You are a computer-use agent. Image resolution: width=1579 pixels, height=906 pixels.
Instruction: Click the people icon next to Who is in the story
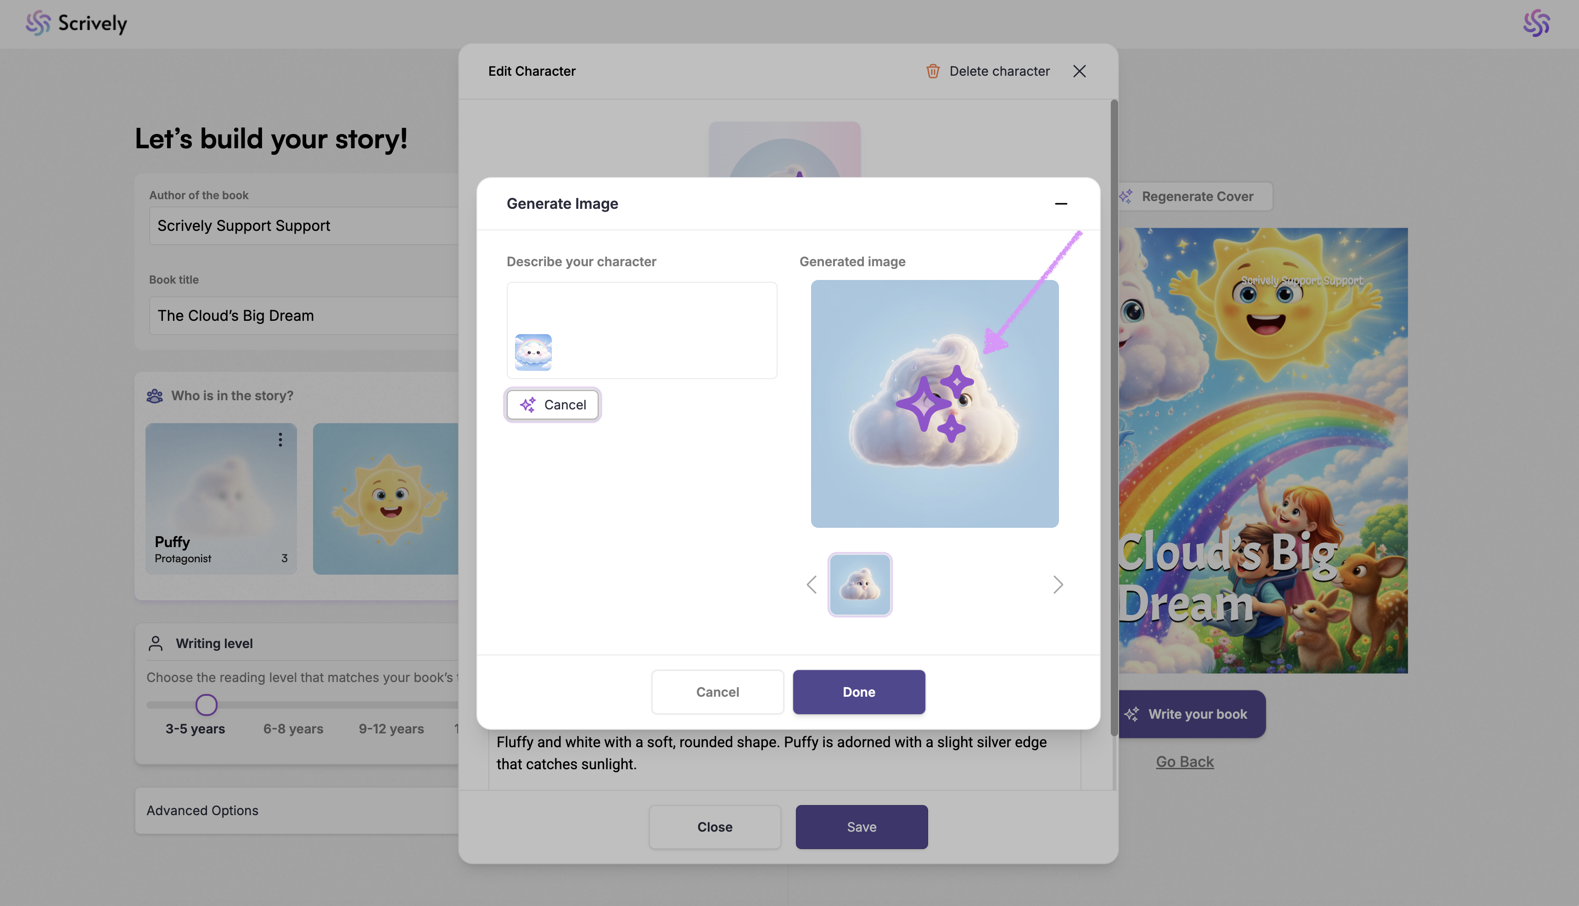point(154,396)
